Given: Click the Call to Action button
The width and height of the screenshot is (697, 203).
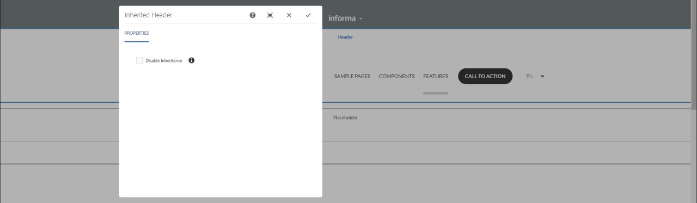Looking at the screenshot, I should tap(485, 76).
